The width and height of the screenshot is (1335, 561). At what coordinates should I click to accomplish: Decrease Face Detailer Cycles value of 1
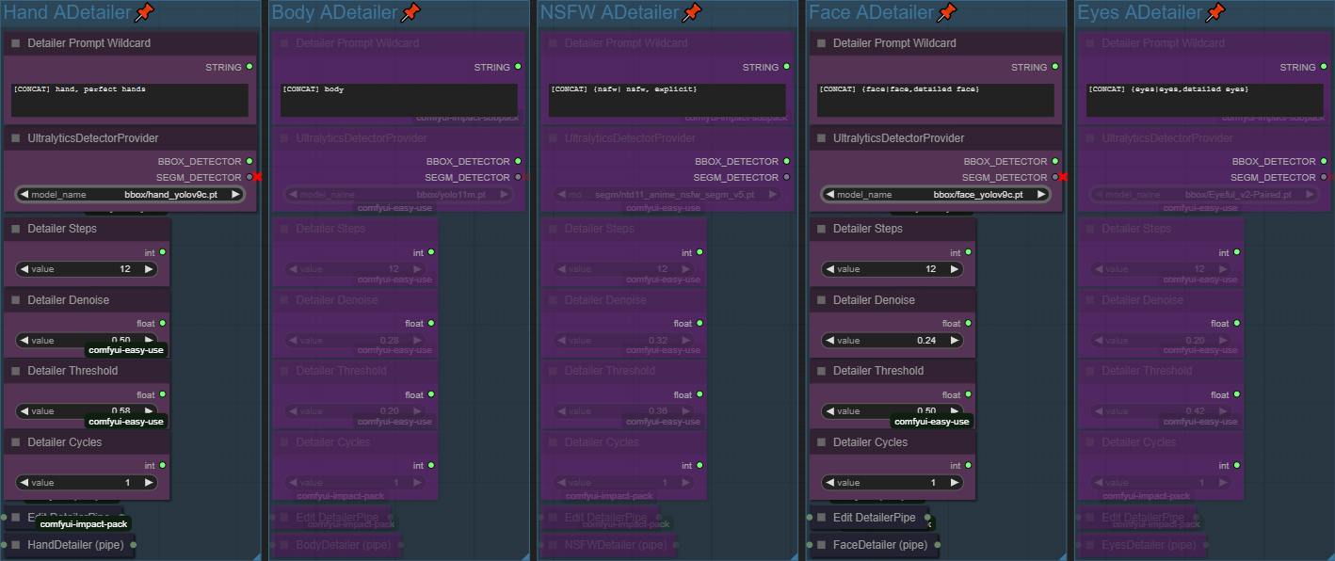830,483
